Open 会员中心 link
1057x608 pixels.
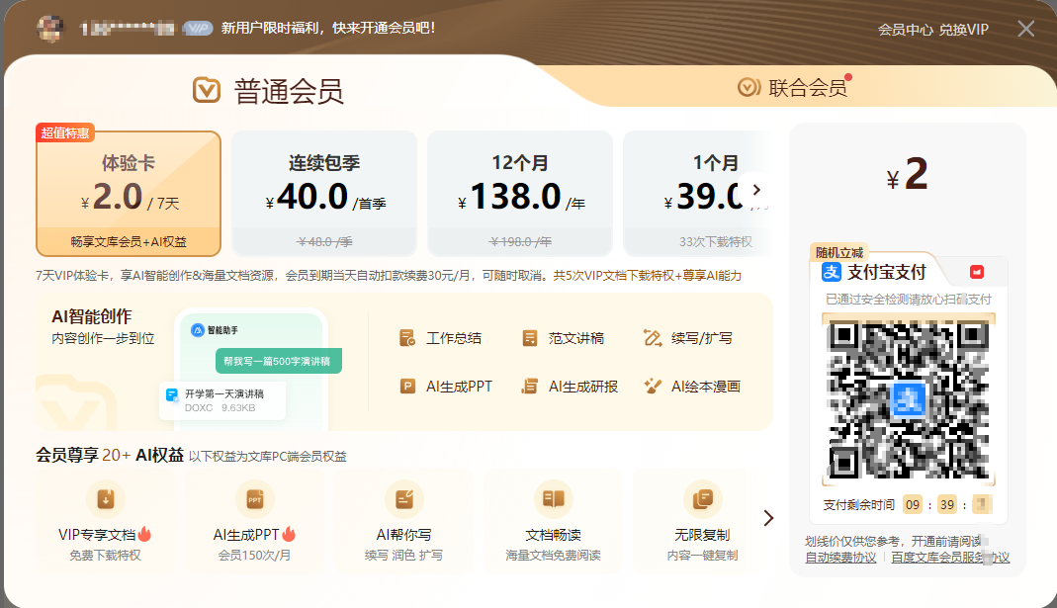[x=906, y=30]
